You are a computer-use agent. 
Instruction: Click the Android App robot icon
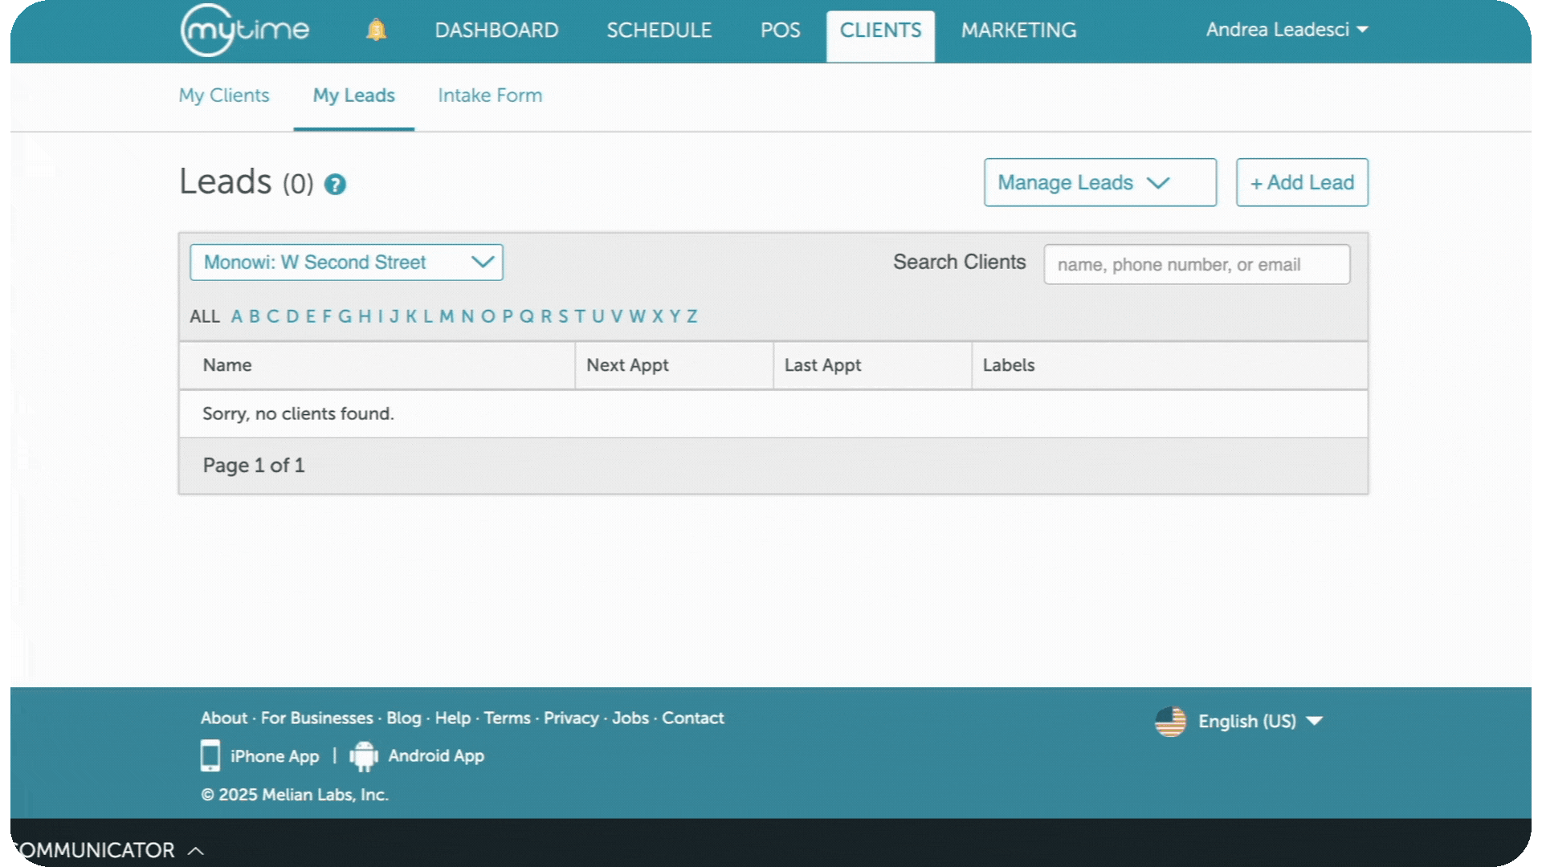tap(364, 755)
